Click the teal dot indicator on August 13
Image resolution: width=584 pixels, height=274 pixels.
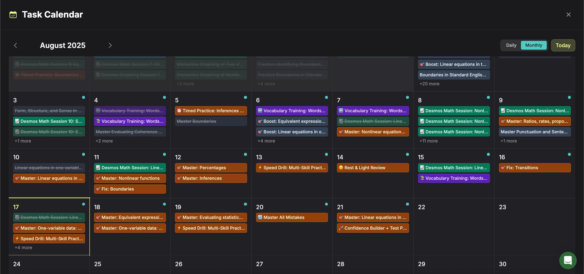[x=326, y=155]
